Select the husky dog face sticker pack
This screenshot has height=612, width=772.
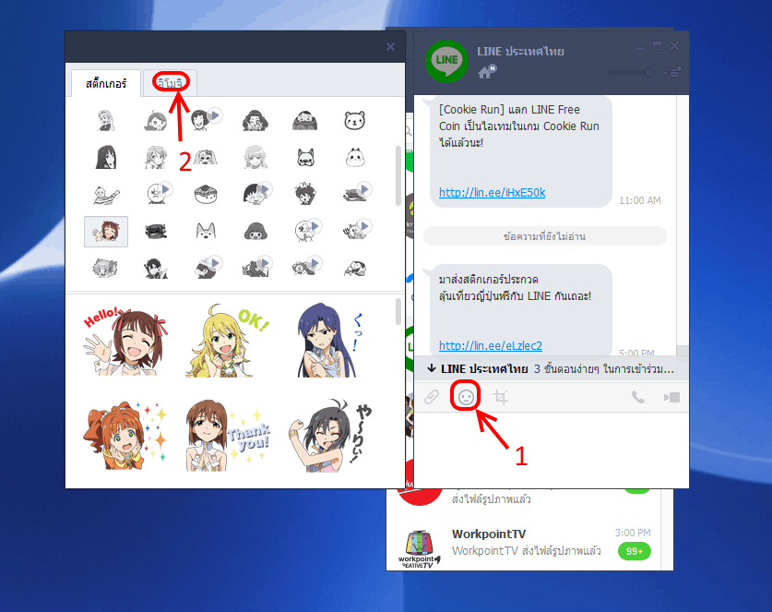[x=206, y=231]
